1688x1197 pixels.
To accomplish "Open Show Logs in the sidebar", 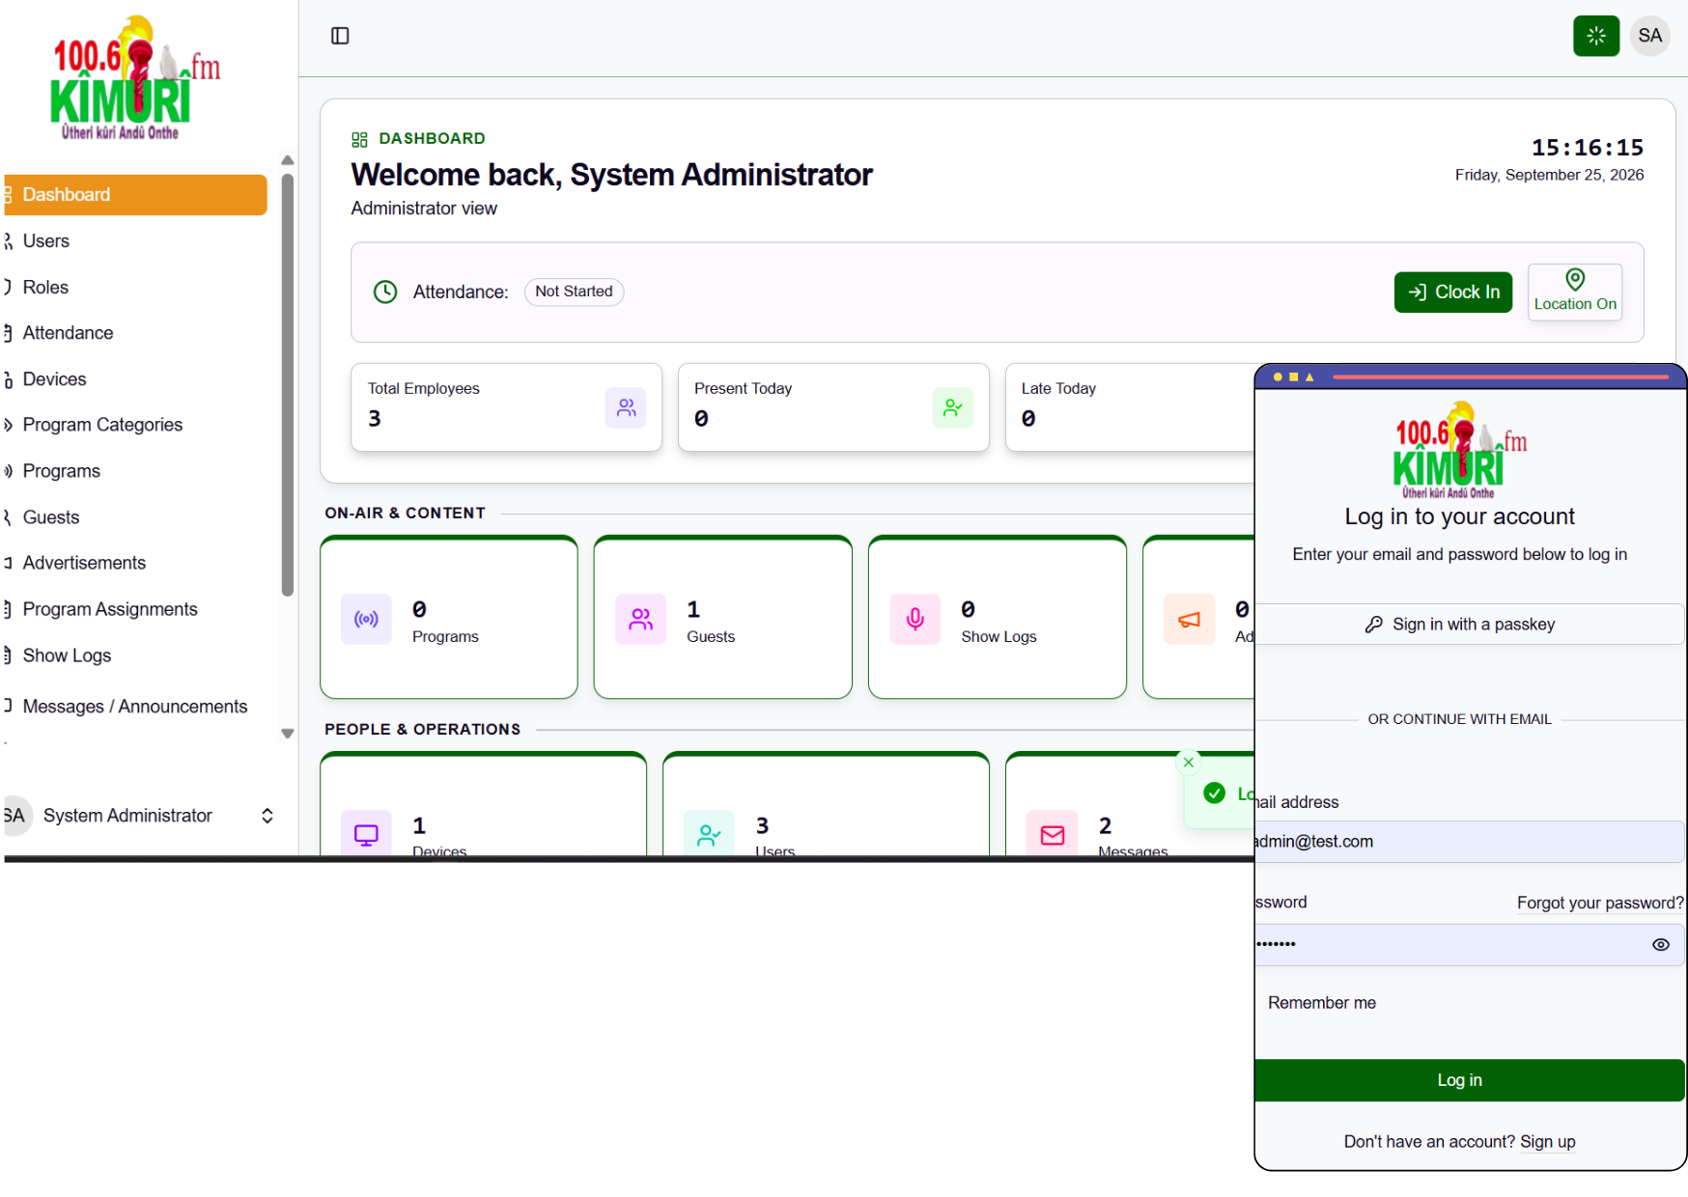I will coord(135,655).
